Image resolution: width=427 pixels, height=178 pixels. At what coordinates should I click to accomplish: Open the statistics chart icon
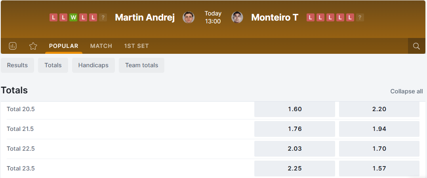click(x=13, y=46)
